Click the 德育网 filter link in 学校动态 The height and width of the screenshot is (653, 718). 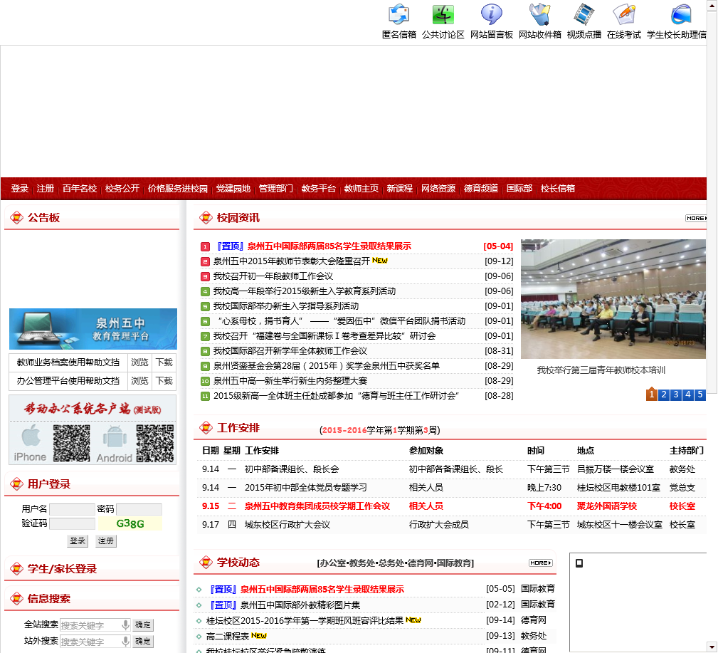pyautogui.click(x=421, y=563)
